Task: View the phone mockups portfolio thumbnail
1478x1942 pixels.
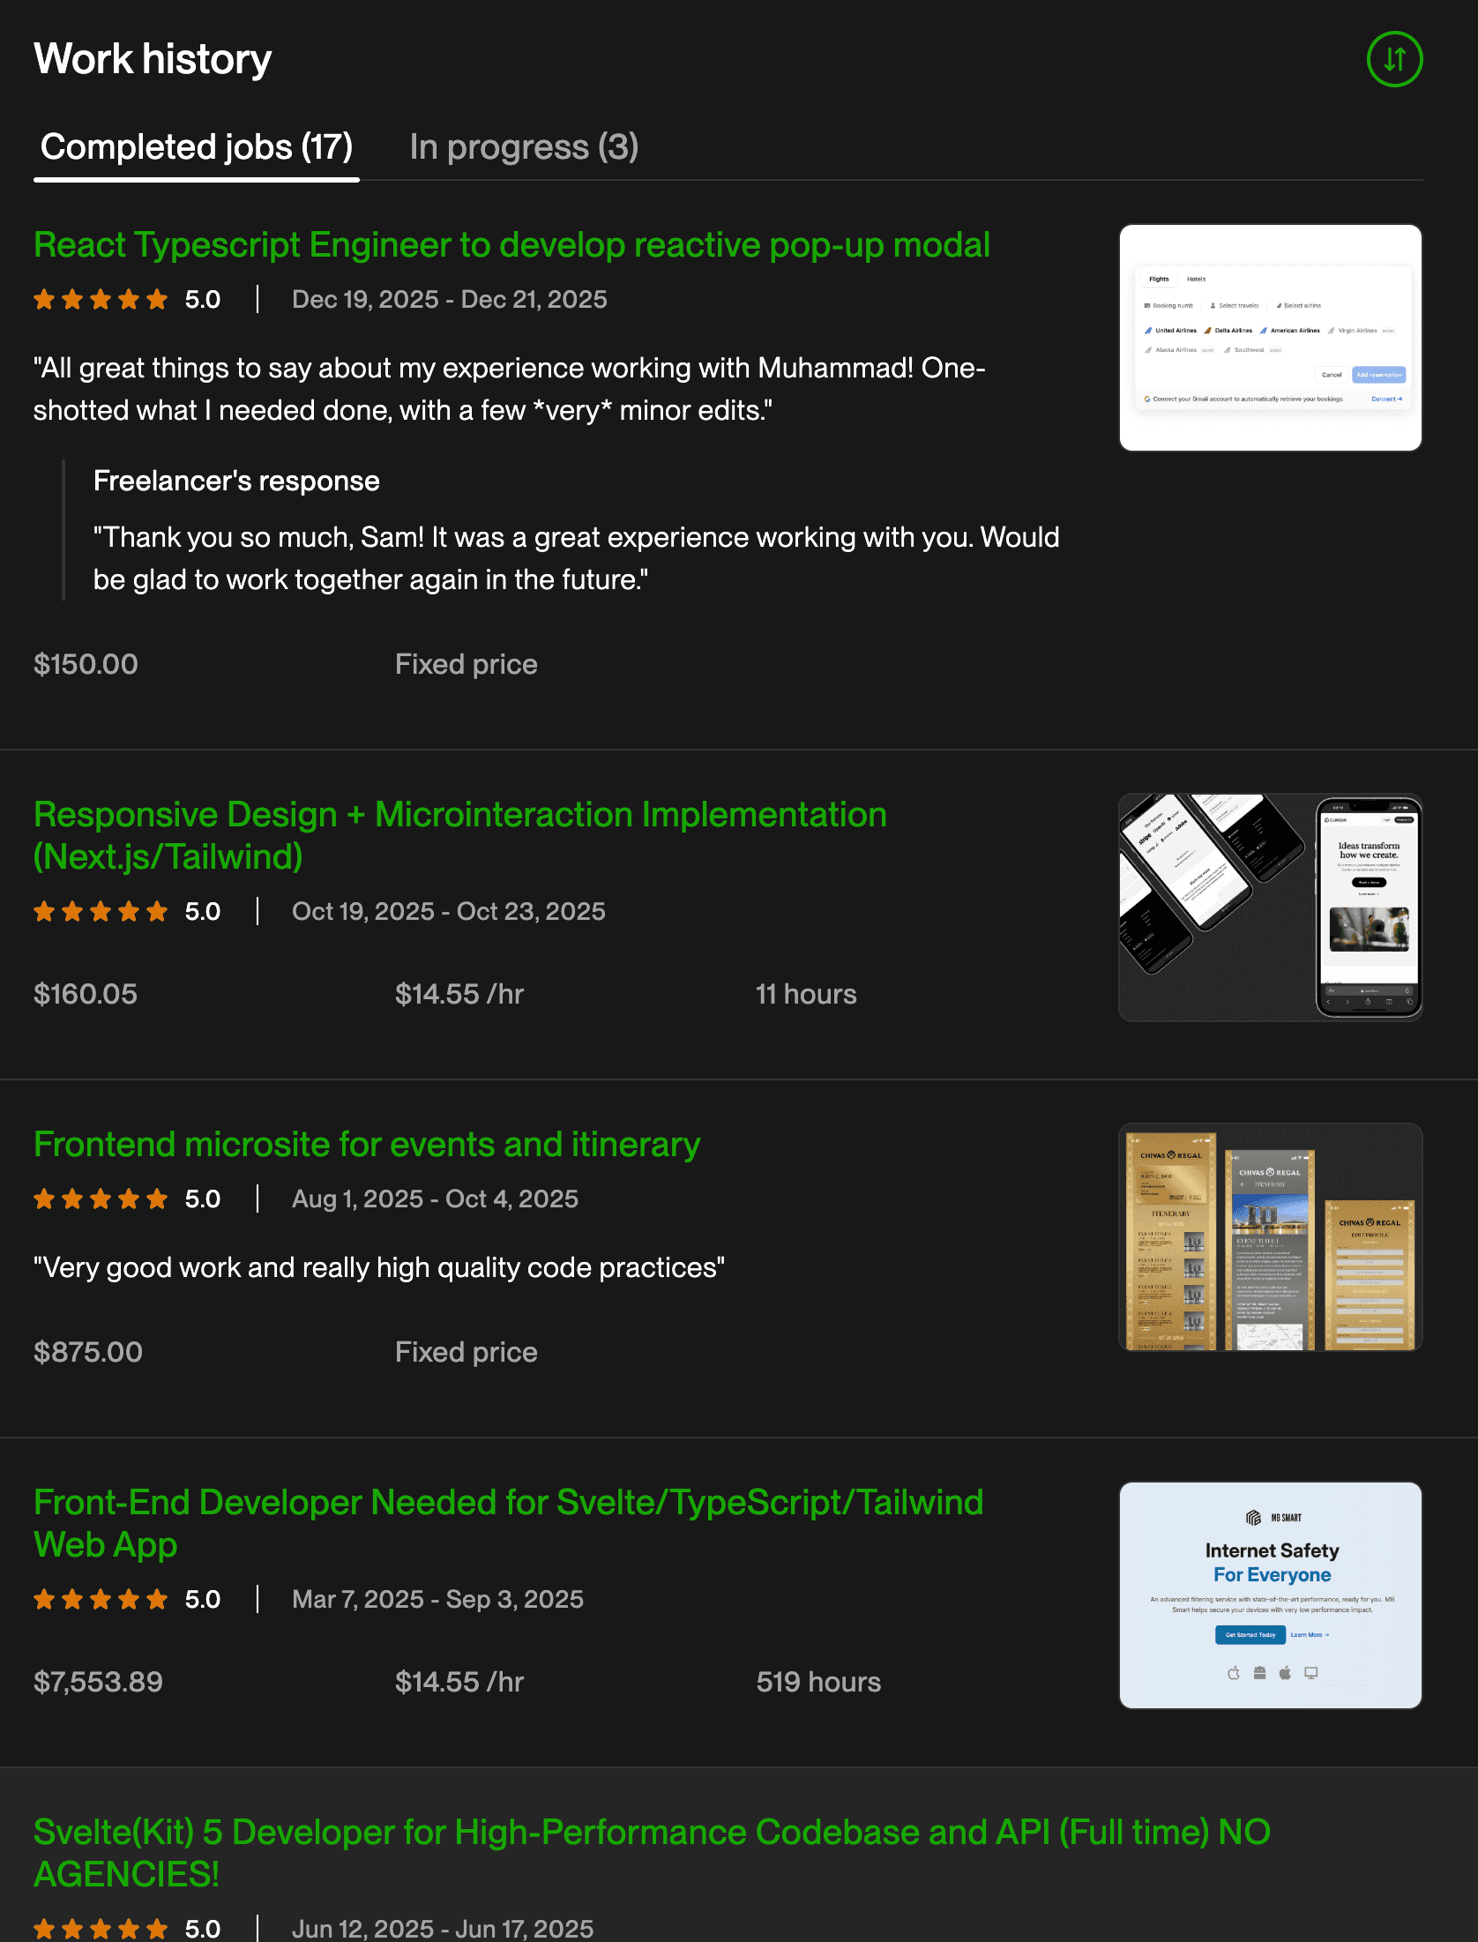Action: [1270, 908]
